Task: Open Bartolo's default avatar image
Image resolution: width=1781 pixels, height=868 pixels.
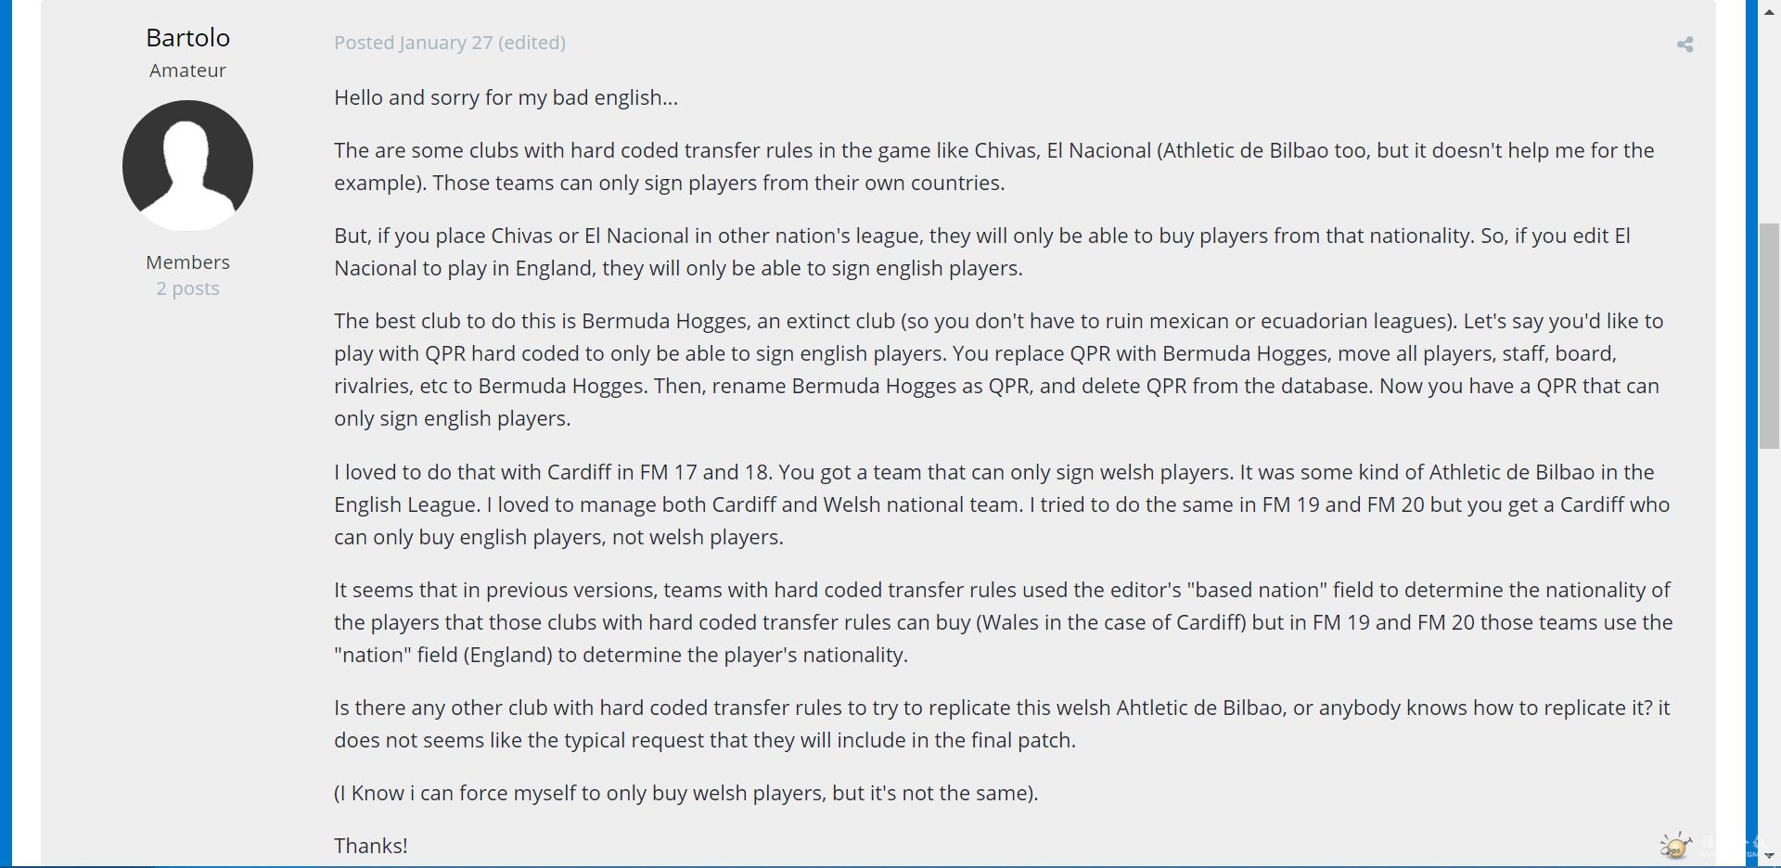Action: (187, 166)
